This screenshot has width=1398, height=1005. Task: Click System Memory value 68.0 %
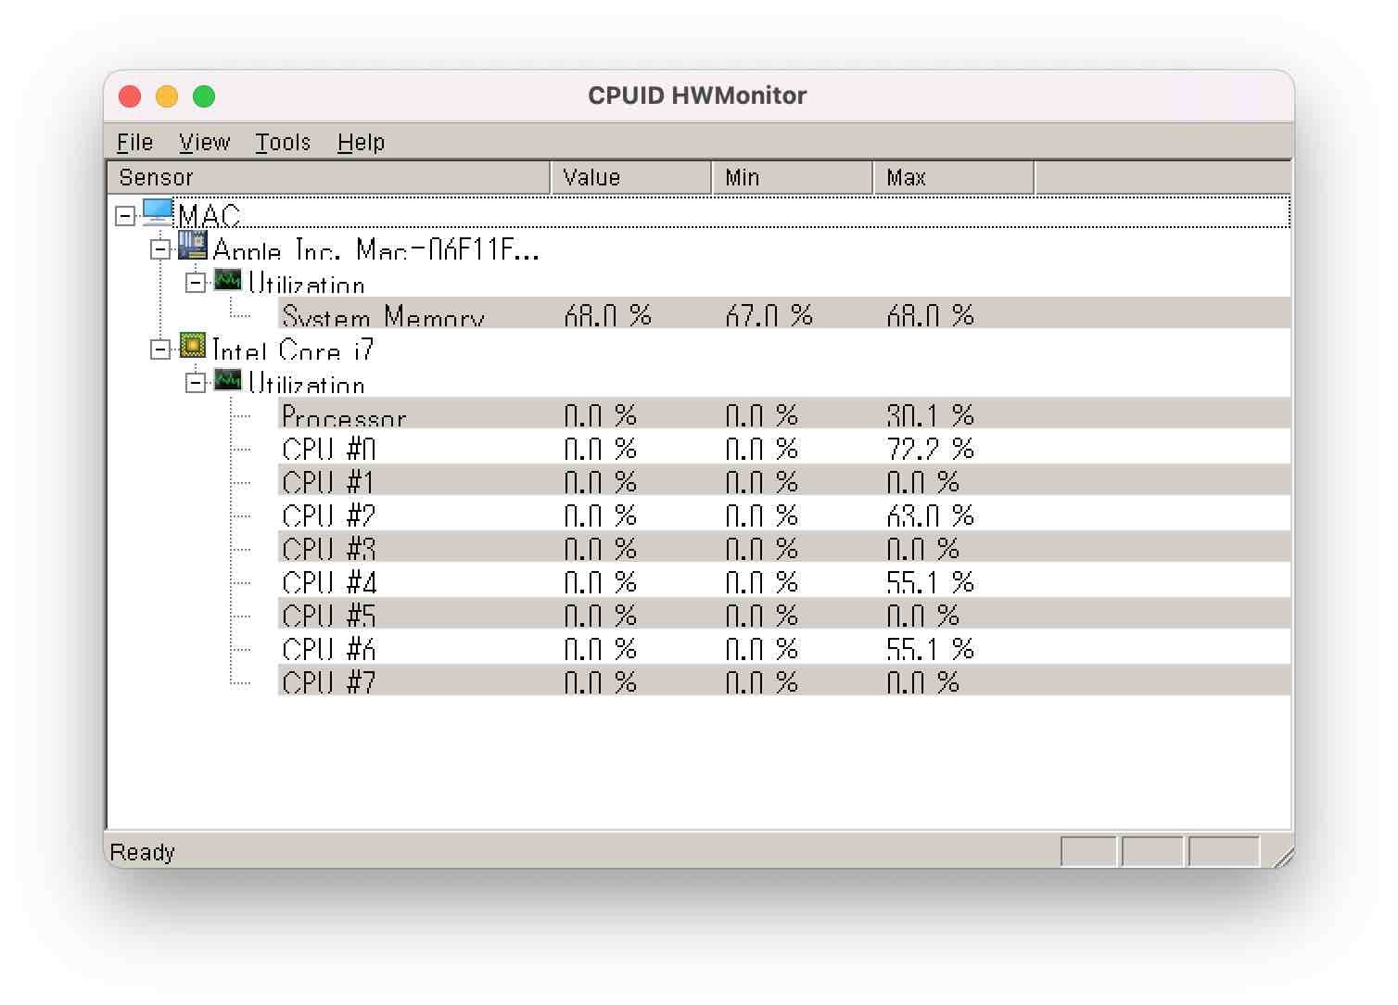607,314
